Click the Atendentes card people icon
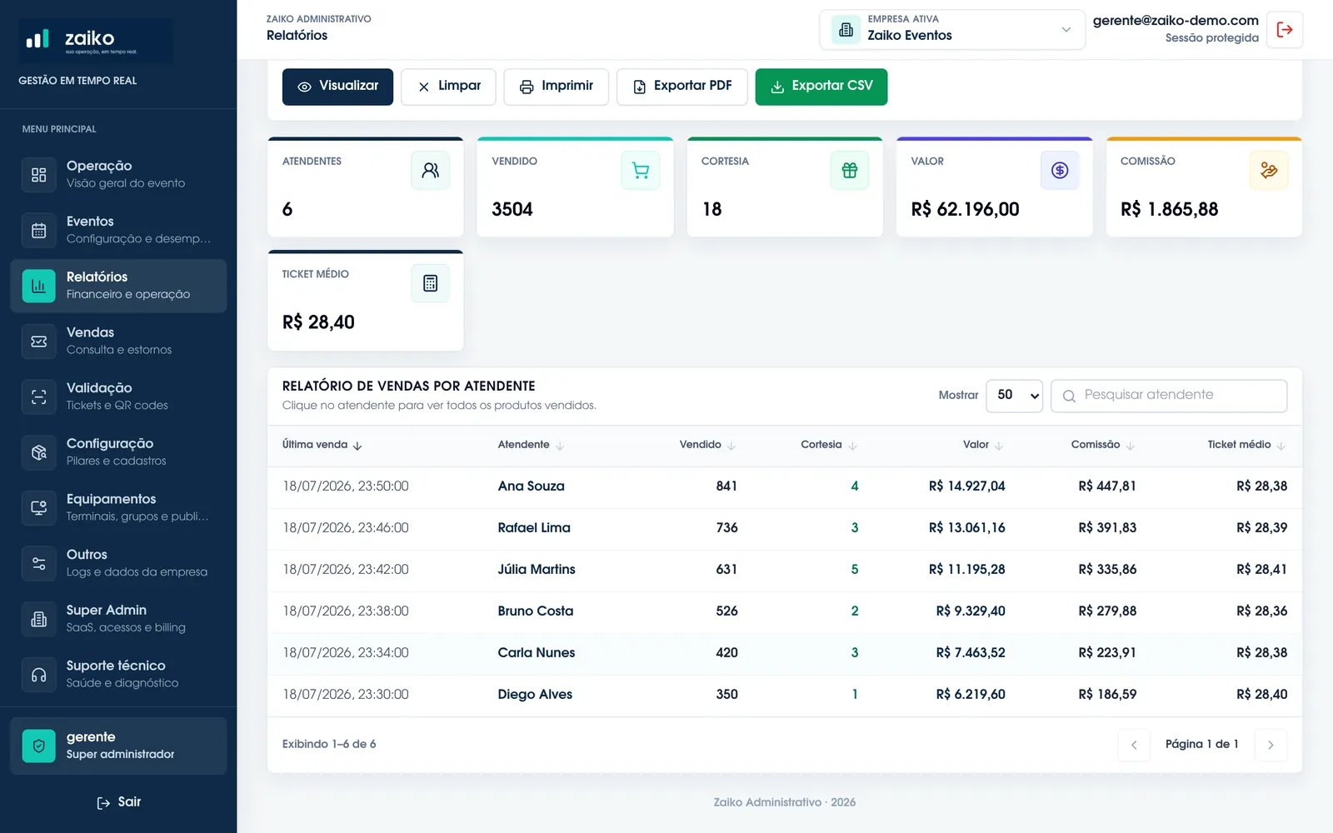 pos(431,171)
